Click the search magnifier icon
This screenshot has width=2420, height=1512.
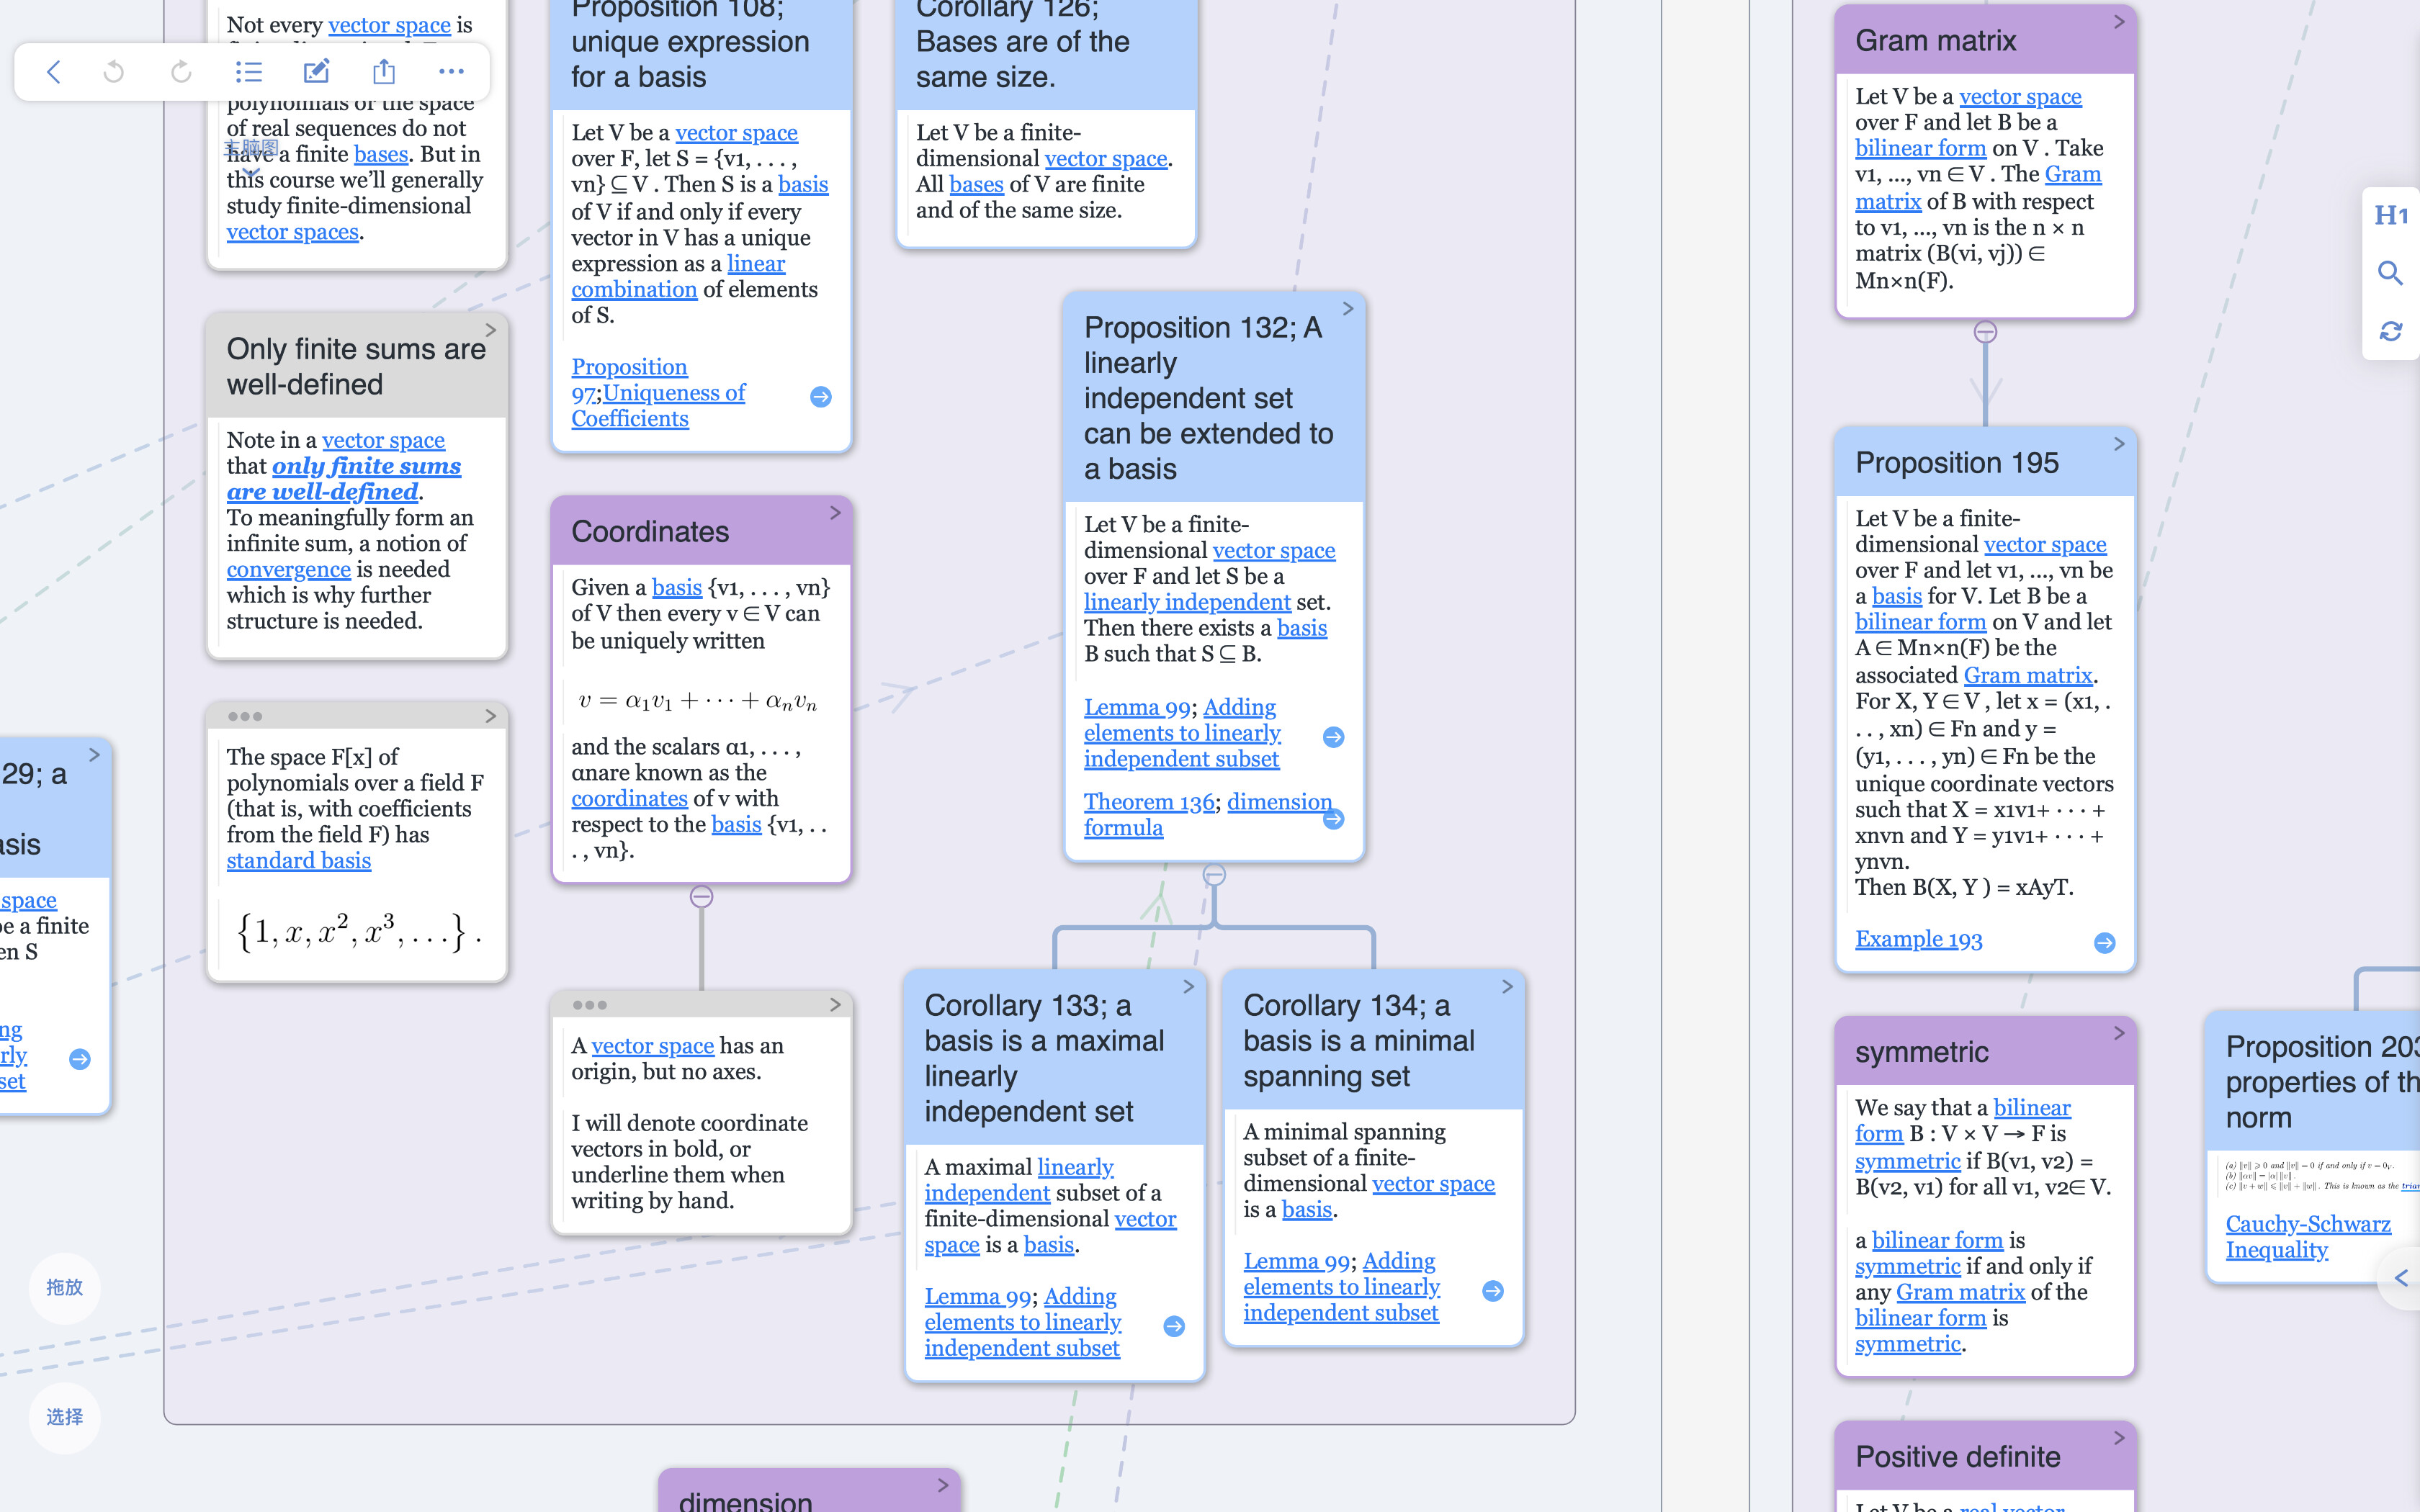pyautogui.click(x=2391, y=273)
